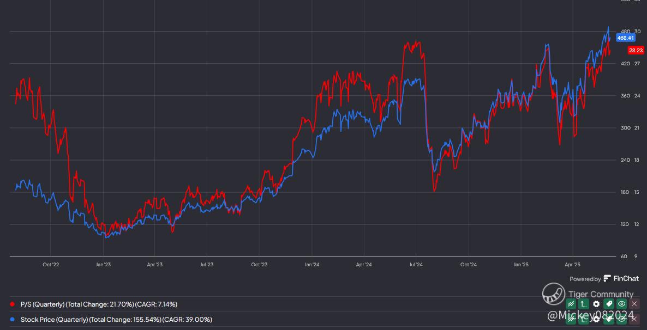Click the Oct '23 date axis label
The image size is (647, 330).
259,265
